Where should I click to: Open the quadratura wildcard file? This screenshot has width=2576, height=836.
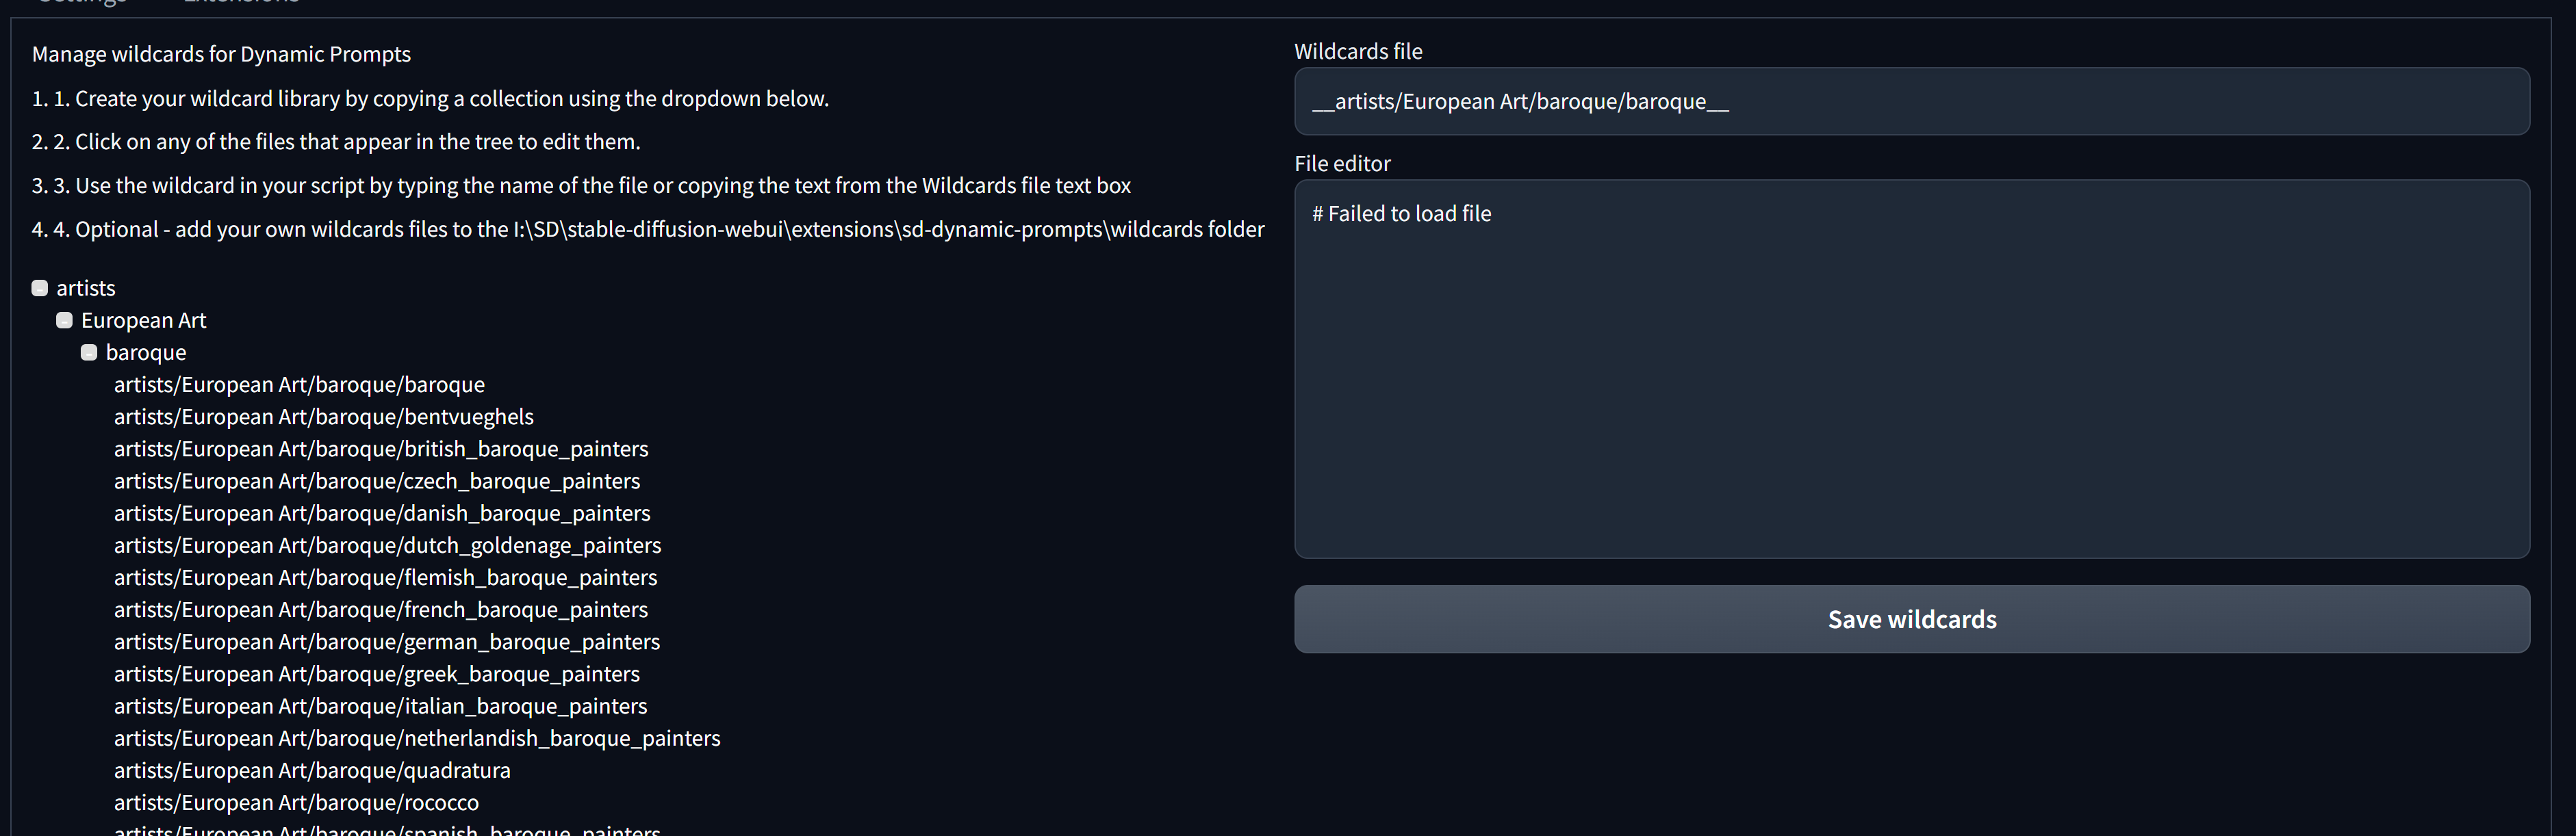312,769
